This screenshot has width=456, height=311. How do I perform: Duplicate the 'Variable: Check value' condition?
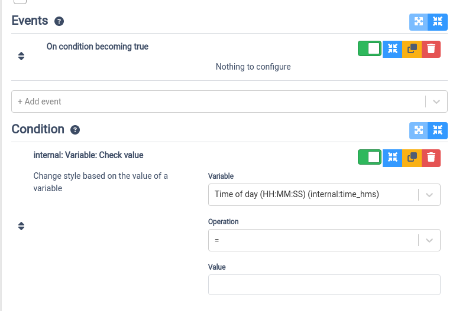coord(412,158)
